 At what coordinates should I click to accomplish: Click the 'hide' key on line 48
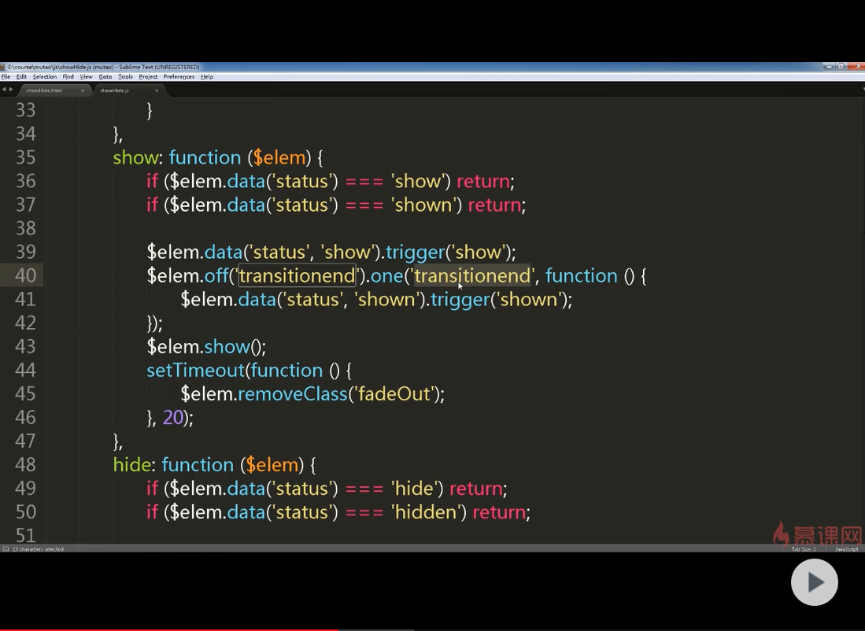(132, 465)
